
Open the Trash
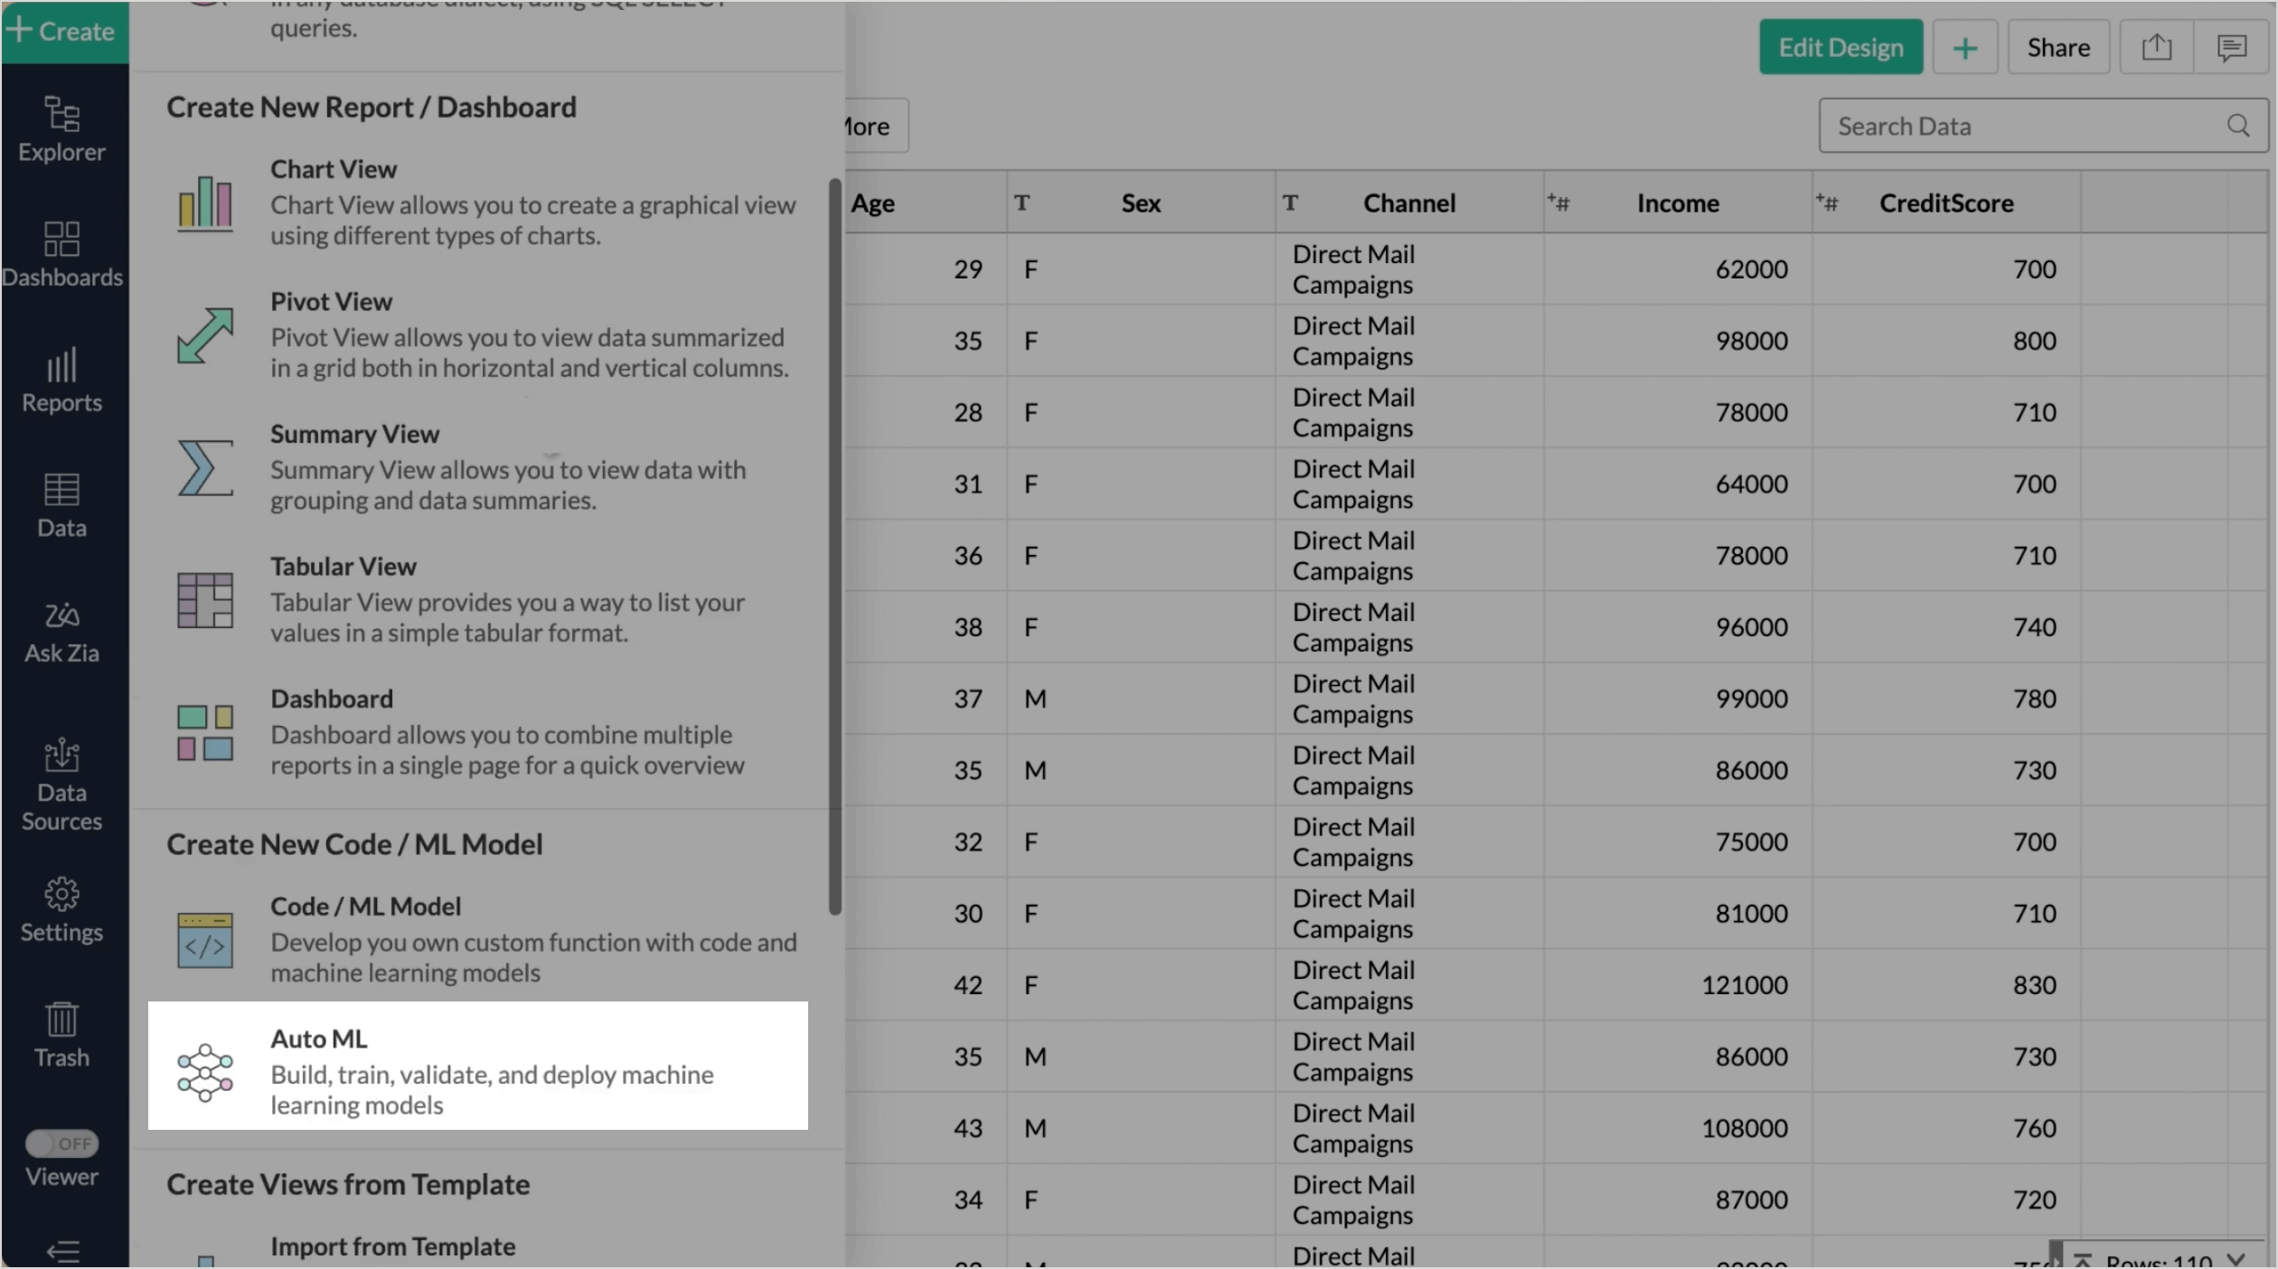[x=61, y=1035]
